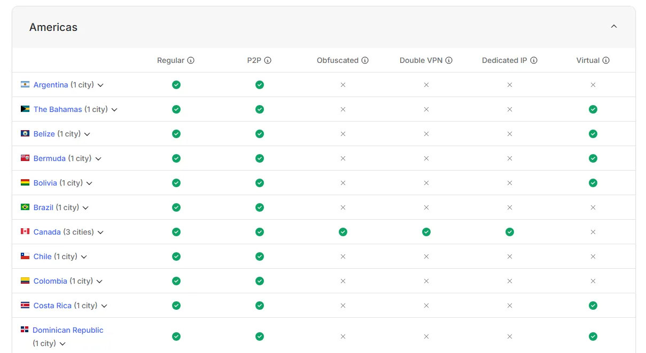
Task: Expand the Costa Rica city chevron
Action: click(x=104, y=306)
